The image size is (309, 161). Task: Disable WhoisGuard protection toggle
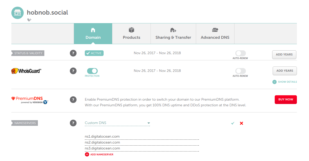click(92, 71)
